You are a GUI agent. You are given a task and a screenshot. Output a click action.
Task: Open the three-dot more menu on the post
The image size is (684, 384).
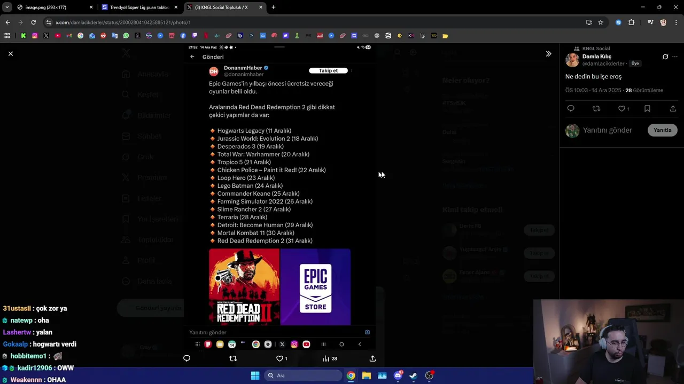[675, 57]
